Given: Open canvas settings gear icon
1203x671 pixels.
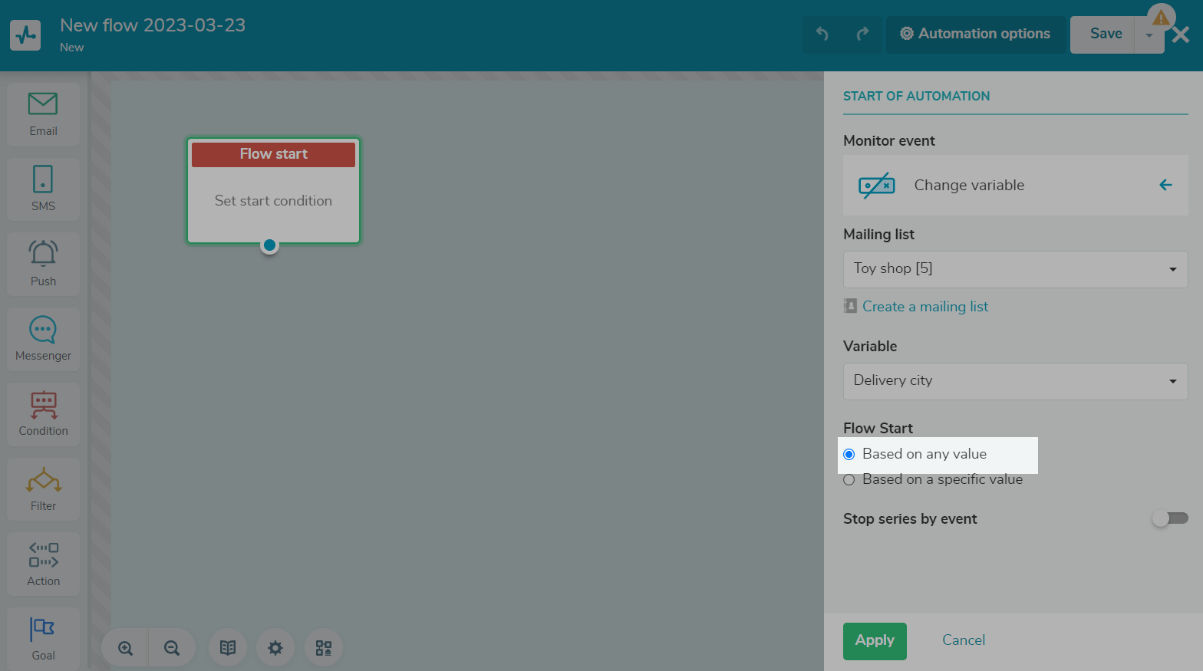Looking at the screenshot, I should pyautogui.click(x=275, y=648).
